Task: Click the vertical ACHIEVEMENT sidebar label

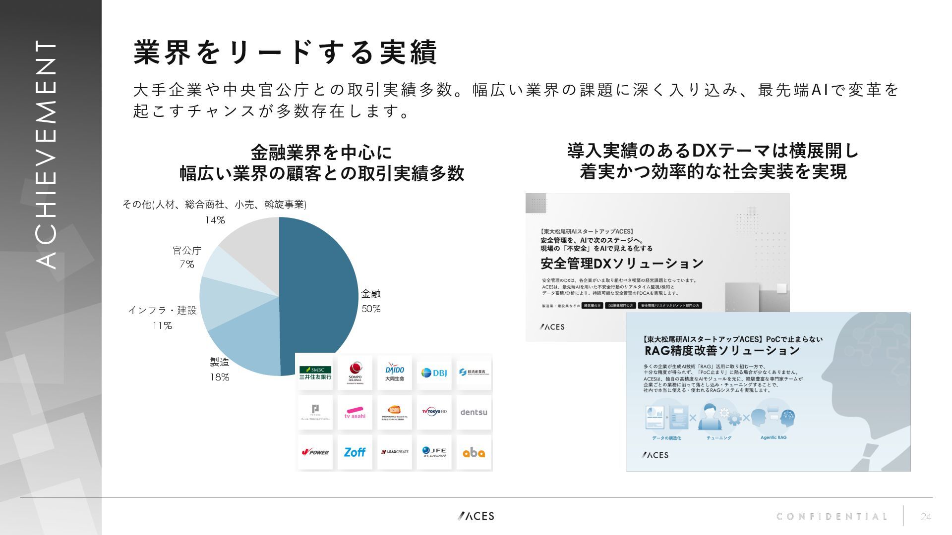Action: pyautogui.click(x=48, y=155)
